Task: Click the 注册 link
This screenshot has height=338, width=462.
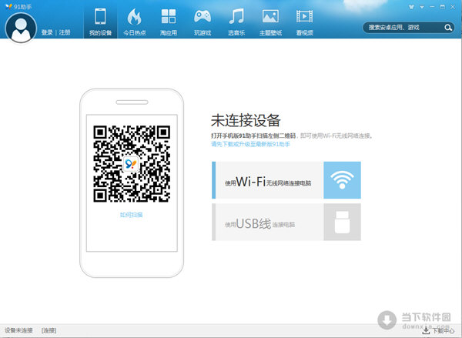Action: tap(65, 32)
